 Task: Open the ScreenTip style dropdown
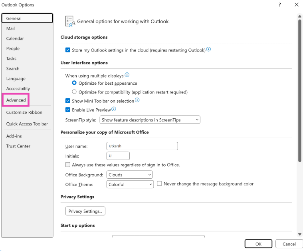pyautogui.click(x=149, y=120)
